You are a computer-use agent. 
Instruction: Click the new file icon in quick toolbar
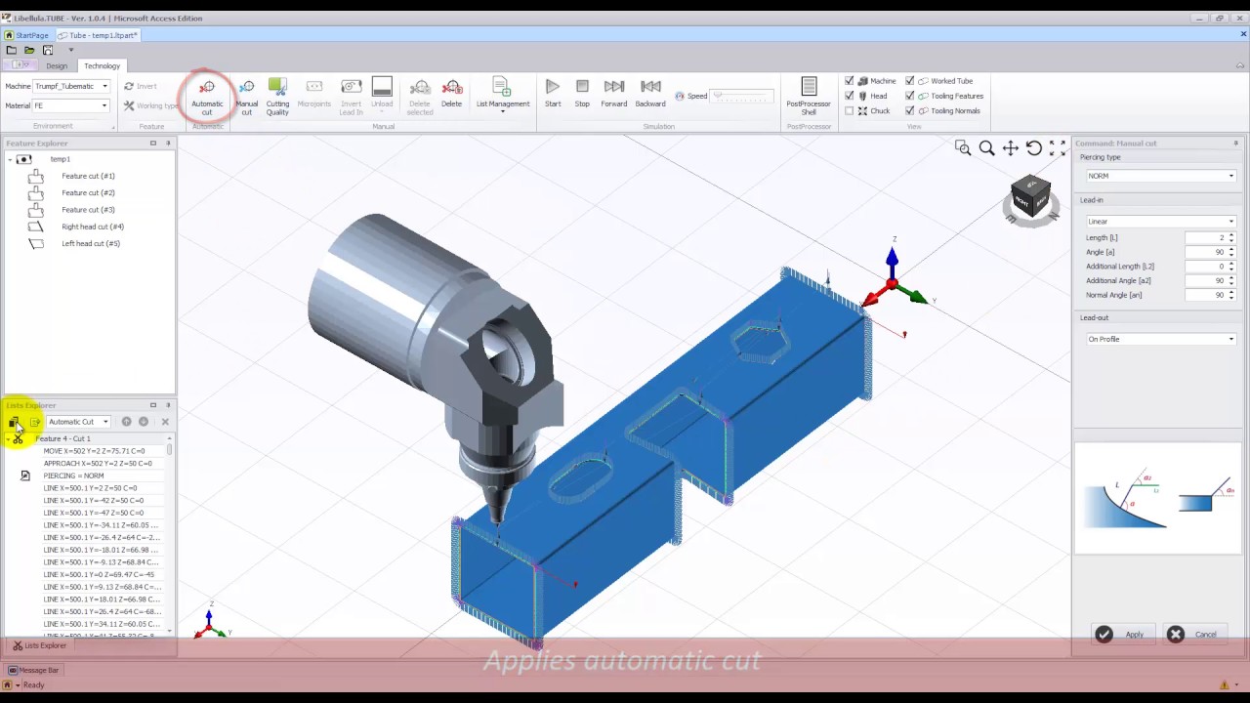pos(11,50)
